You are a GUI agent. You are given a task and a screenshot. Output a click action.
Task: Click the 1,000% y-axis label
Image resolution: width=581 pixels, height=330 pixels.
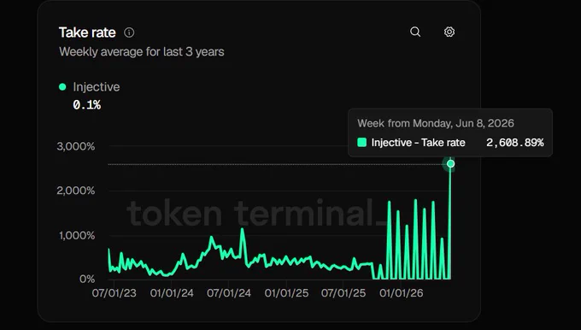tap(77, 235)
